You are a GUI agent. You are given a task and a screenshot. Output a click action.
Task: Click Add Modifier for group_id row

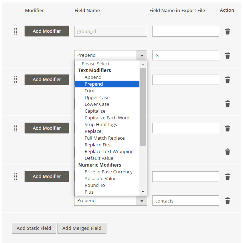[x=47, y=31]
